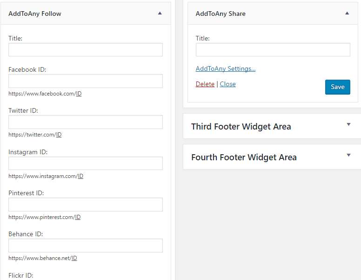Click the AddToAny Share Title field
Screen dimensions: 361x280
[x=273, y=50]
